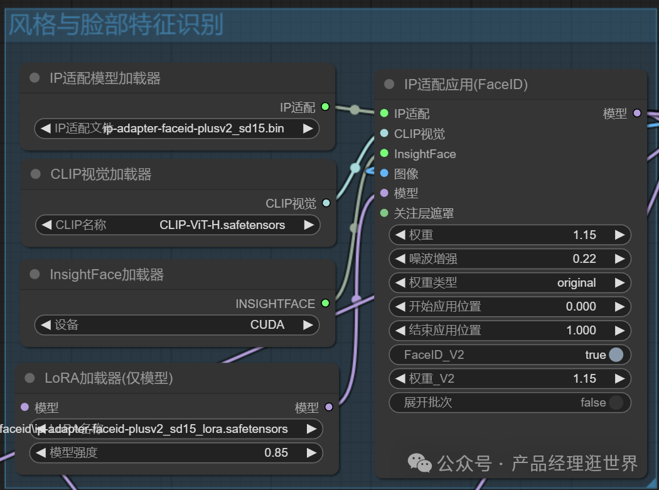Click the right arrow on IP适配文件 selector
This screenshot has width=659, height=490.
point(309,128)
